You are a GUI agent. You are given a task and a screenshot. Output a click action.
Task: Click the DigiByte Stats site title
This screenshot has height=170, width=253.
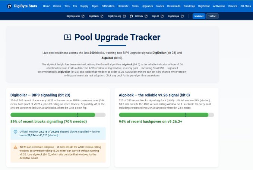pyautogui.click(x=25, y=6)
